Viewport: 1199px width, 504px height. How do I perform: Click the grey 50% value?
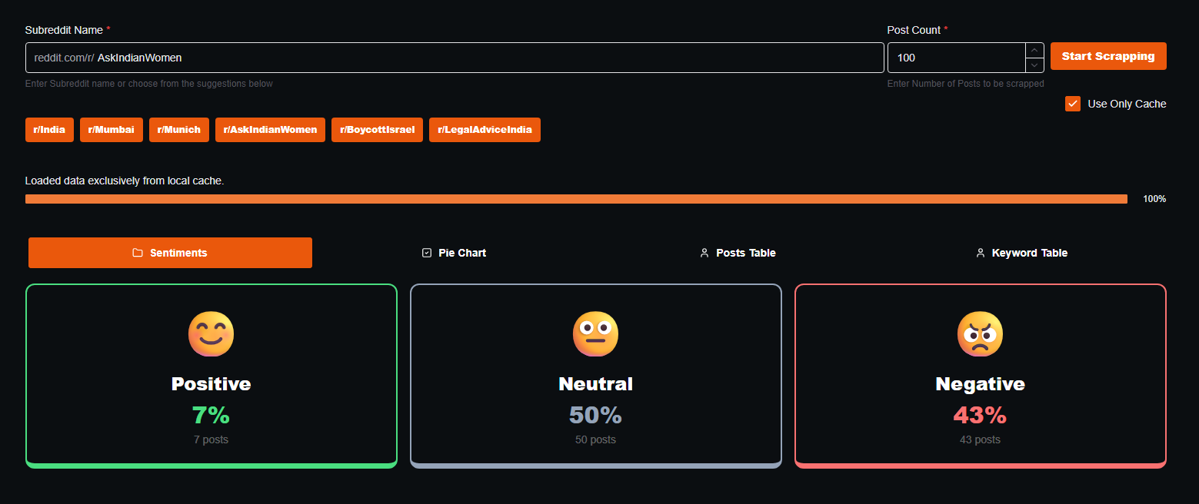[x=595, y=416]
